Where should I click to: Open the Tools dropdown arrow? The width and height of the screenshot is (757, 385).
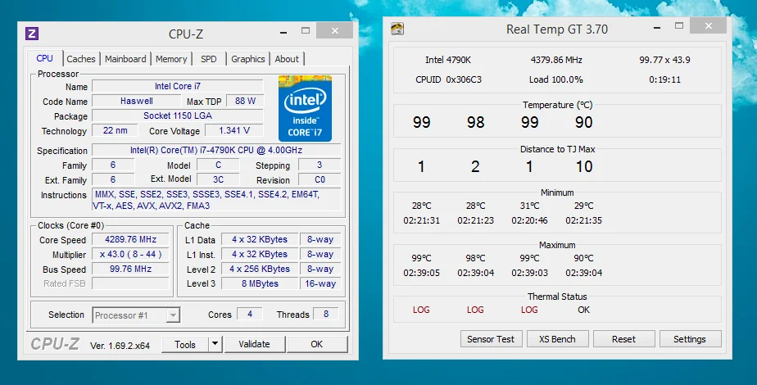click(215, 344)
